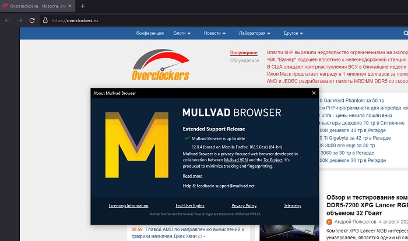Expand the Другое dropdown menu
408x241 pixels.
(x=293, y=33)
